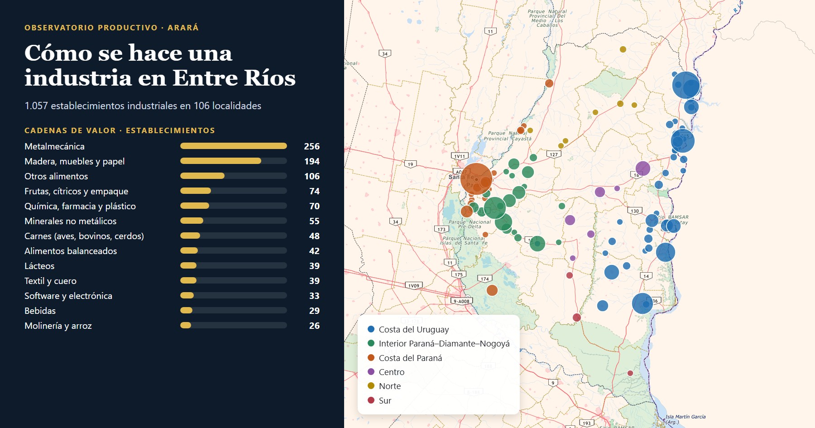This screenshot has width=815, height=428.
Task: Click the large orange bubble over Santa Fe
Action: click(x=476, y=179)
